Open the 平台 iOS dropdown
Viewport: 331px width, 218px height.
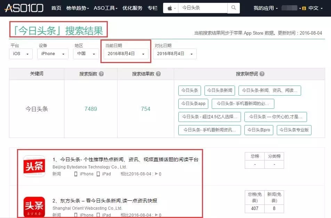point(21,54)
